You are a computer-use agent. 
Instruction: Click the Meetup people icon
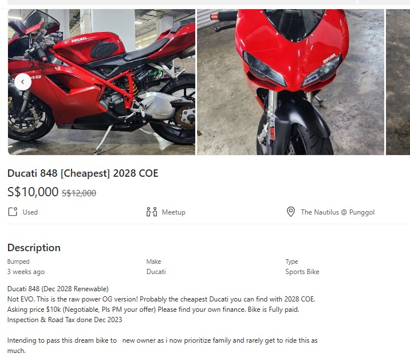click(x=152, y=212)
